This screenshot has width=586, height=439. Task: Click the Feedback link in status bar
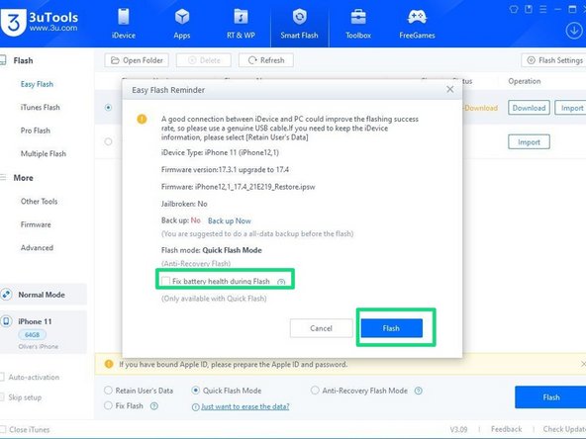(506, 429)
